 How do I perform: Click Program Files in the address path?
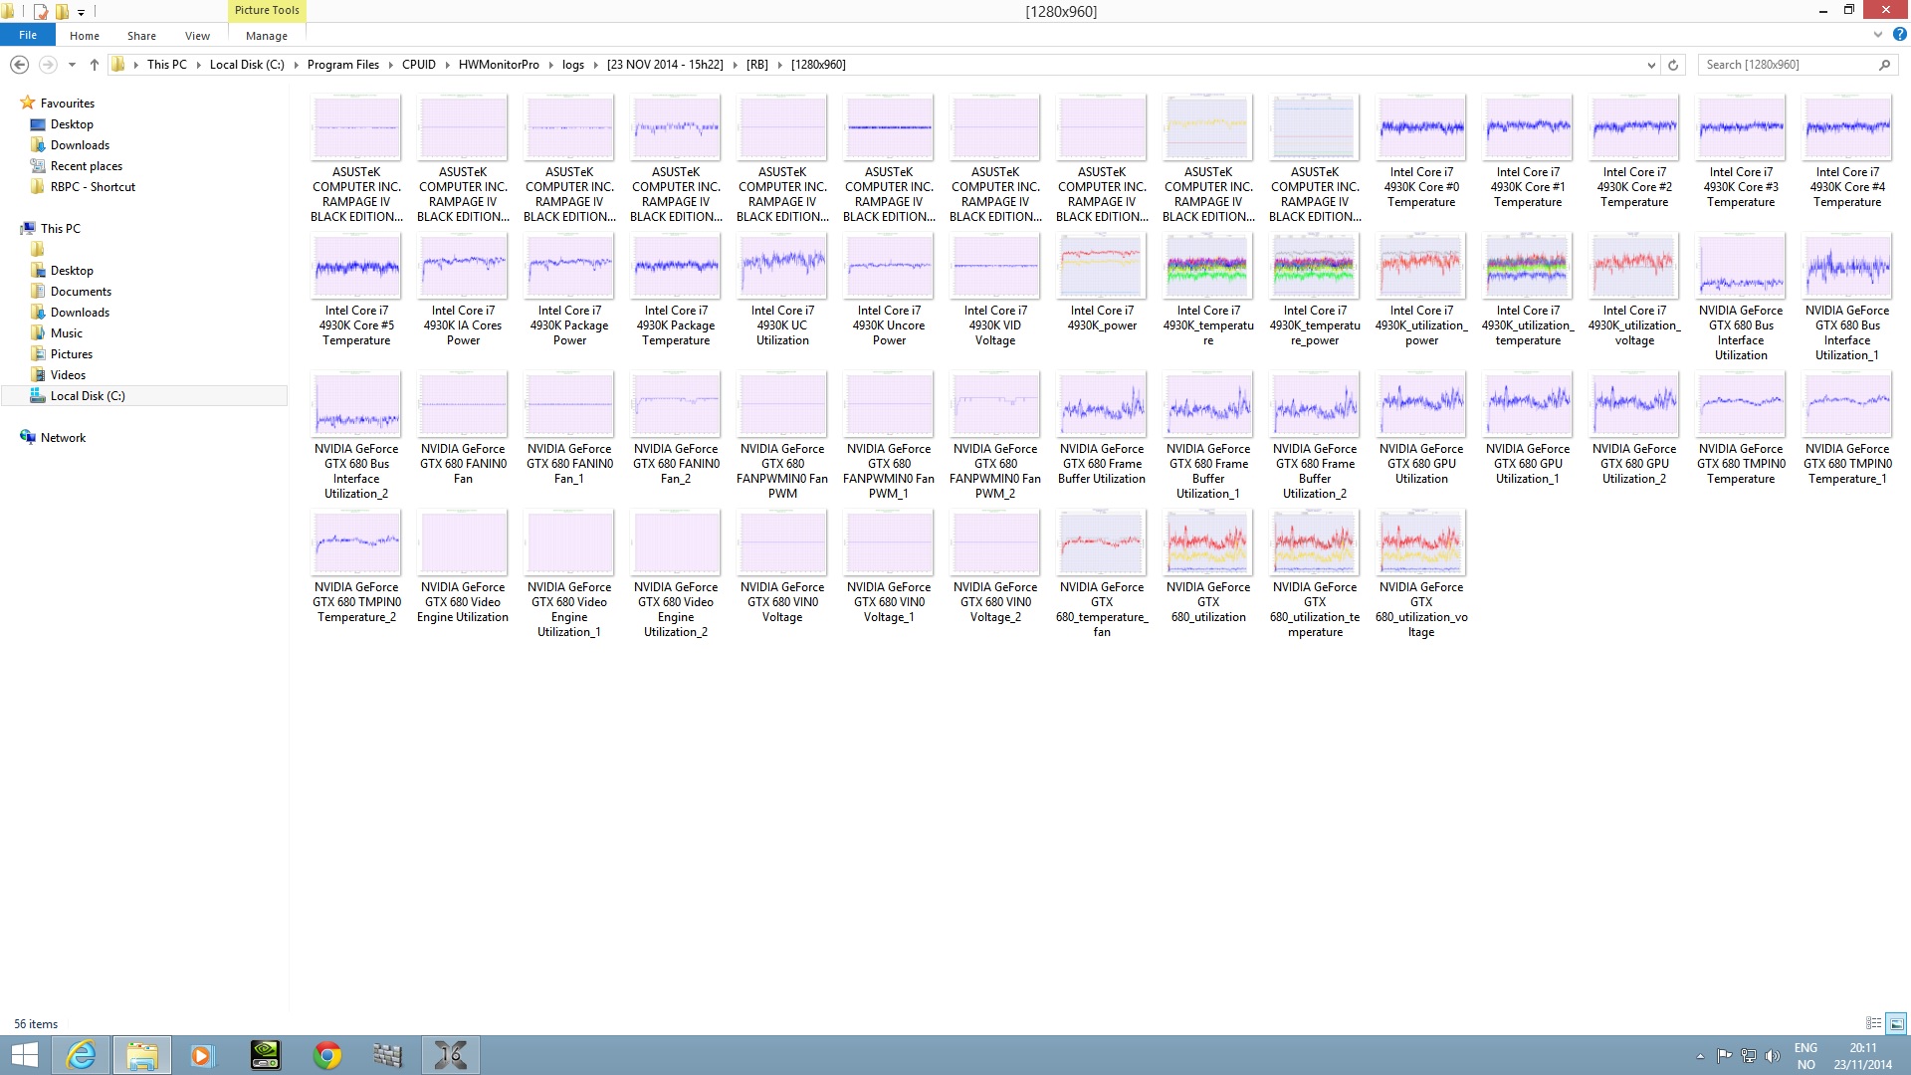point(343,65)
